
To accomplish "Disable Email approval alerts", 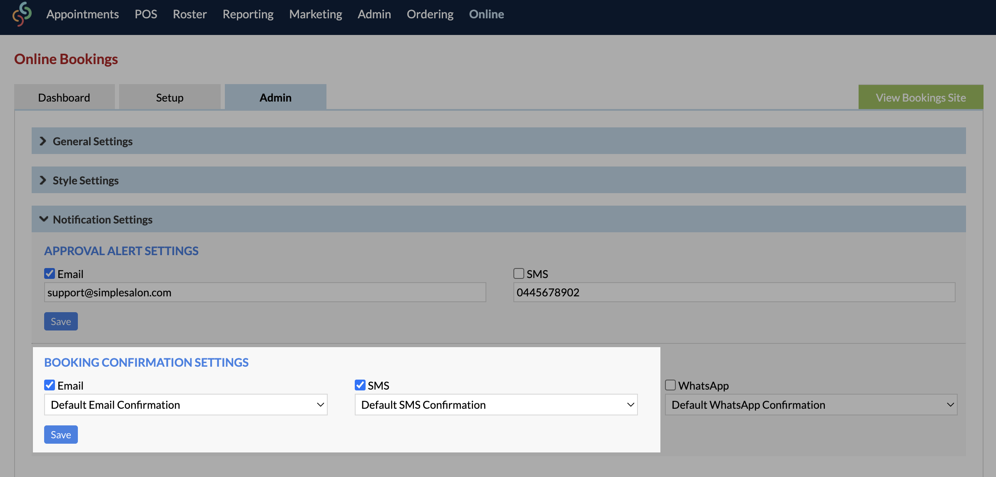I will pos(49,273).
